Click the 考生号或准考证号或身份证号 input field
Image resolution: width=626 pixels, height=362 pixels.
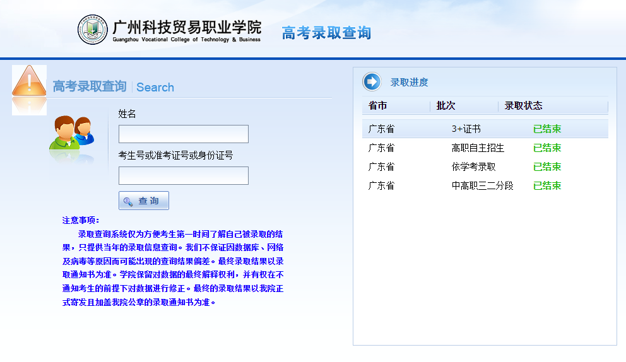[x=184, y=175]
